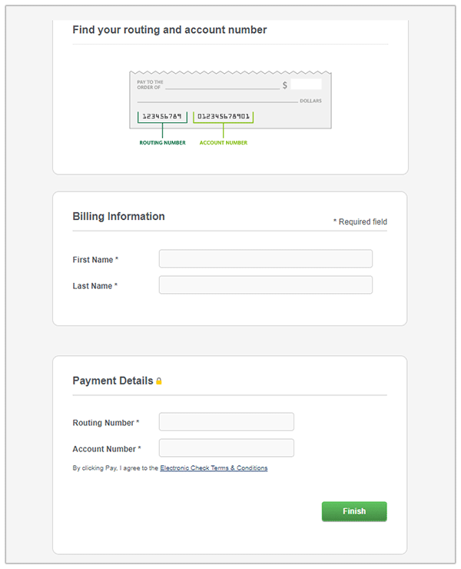Click the Billing Information heading
The width and height of the screenshot is (461, 569).
[x=118, y=217]
